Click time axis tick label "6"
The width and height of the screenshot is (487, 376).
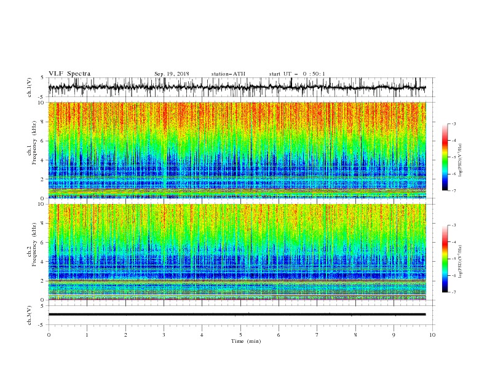click(279, 335)
